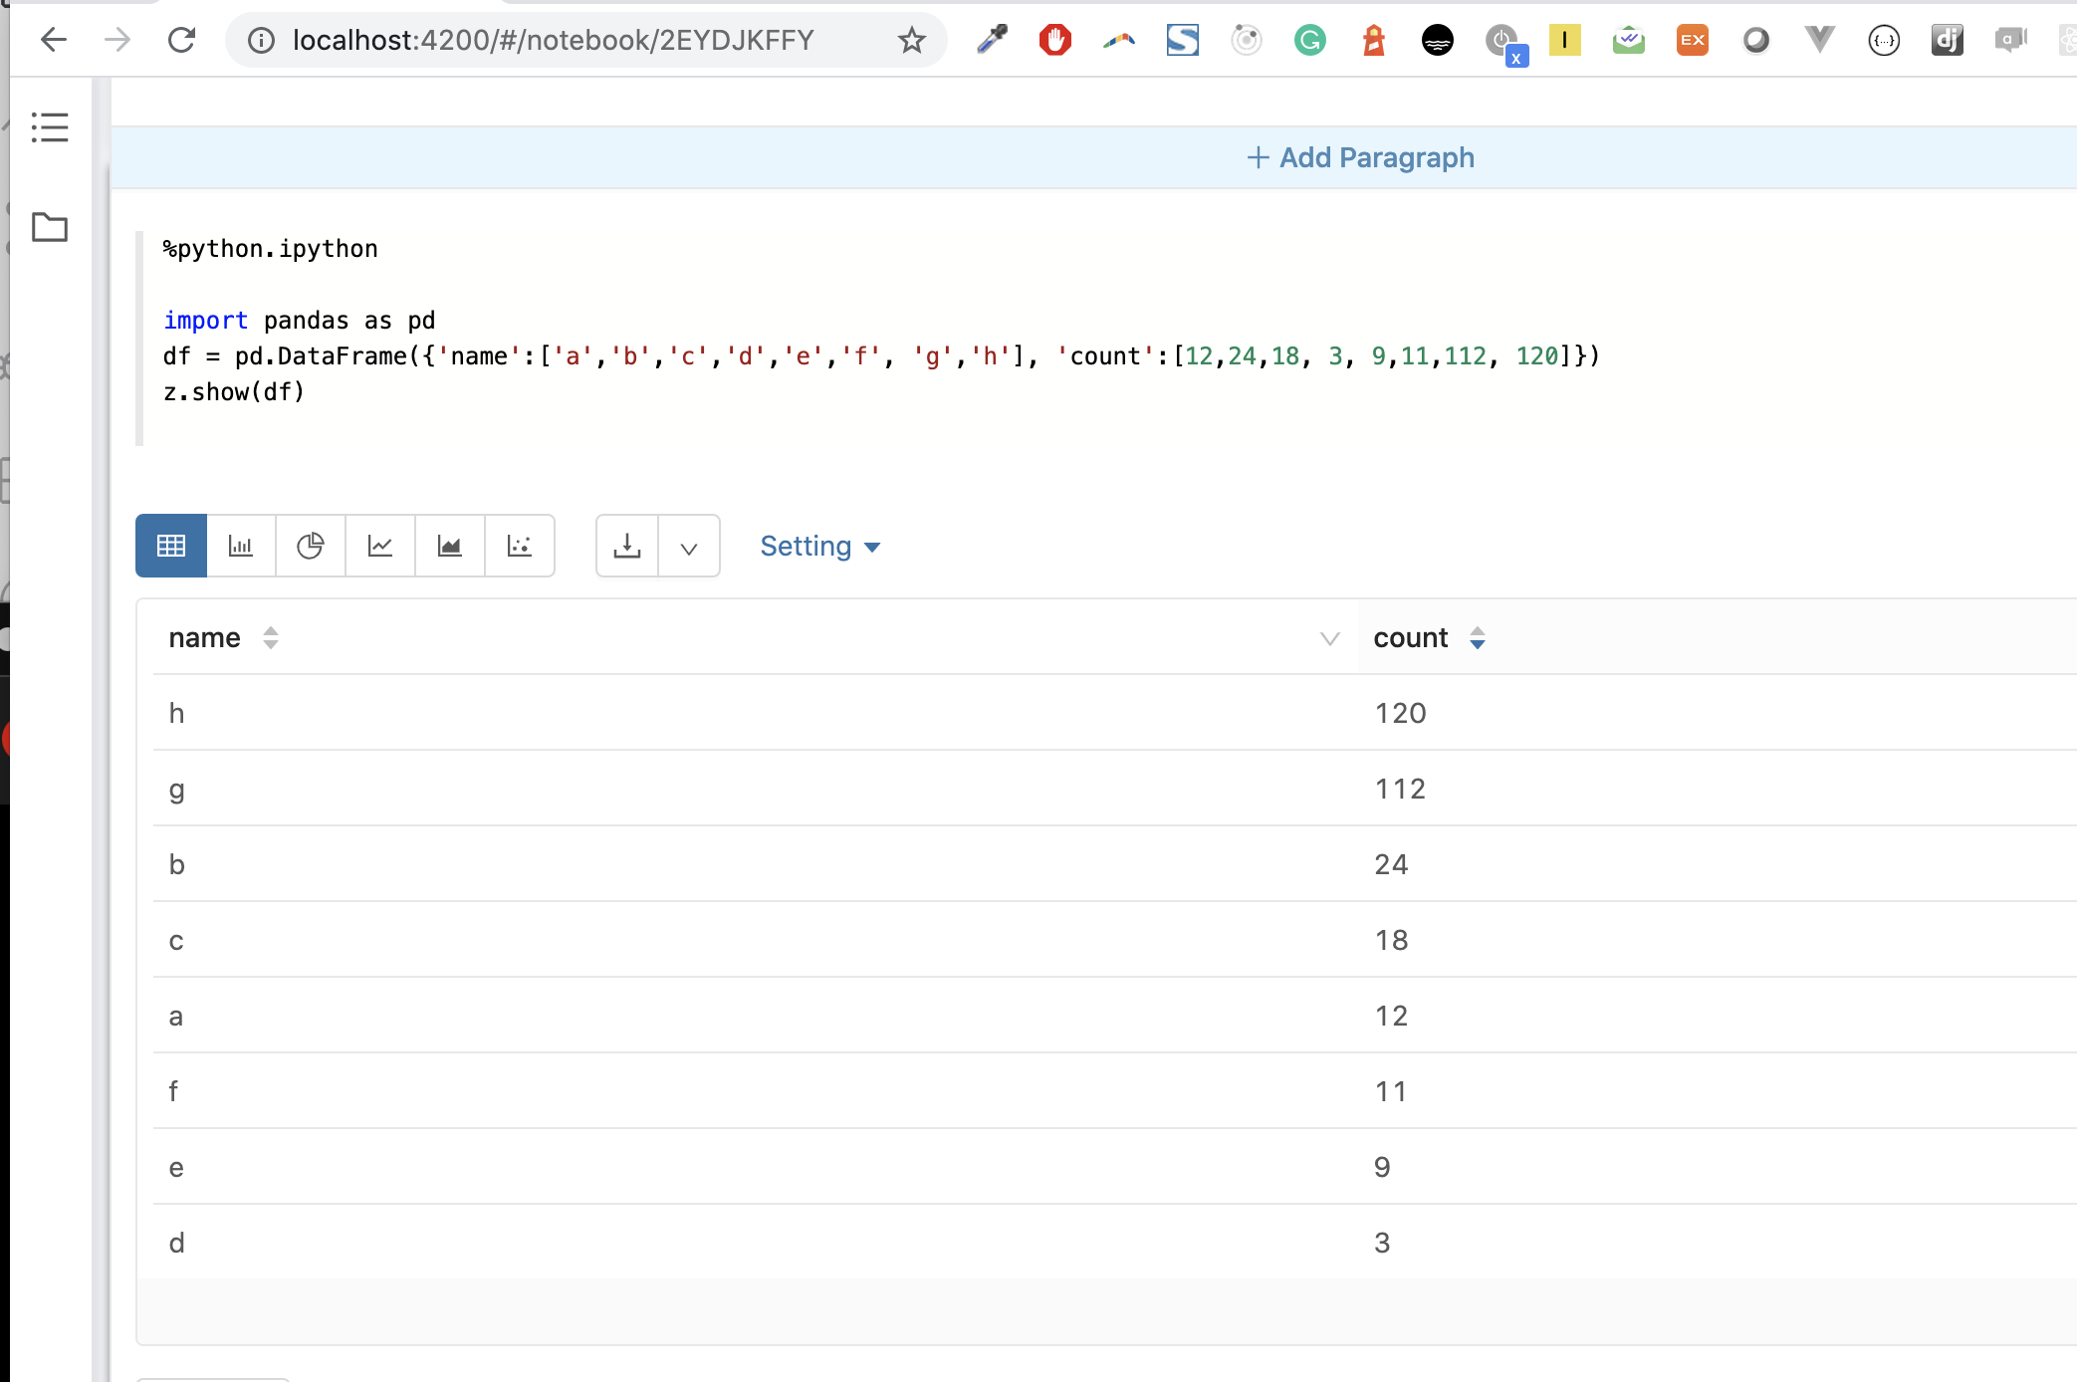The height and width of the screenshot is (1382, 2077).
Task: Open the notebook list sidebar icon
Action: point(50,127)
